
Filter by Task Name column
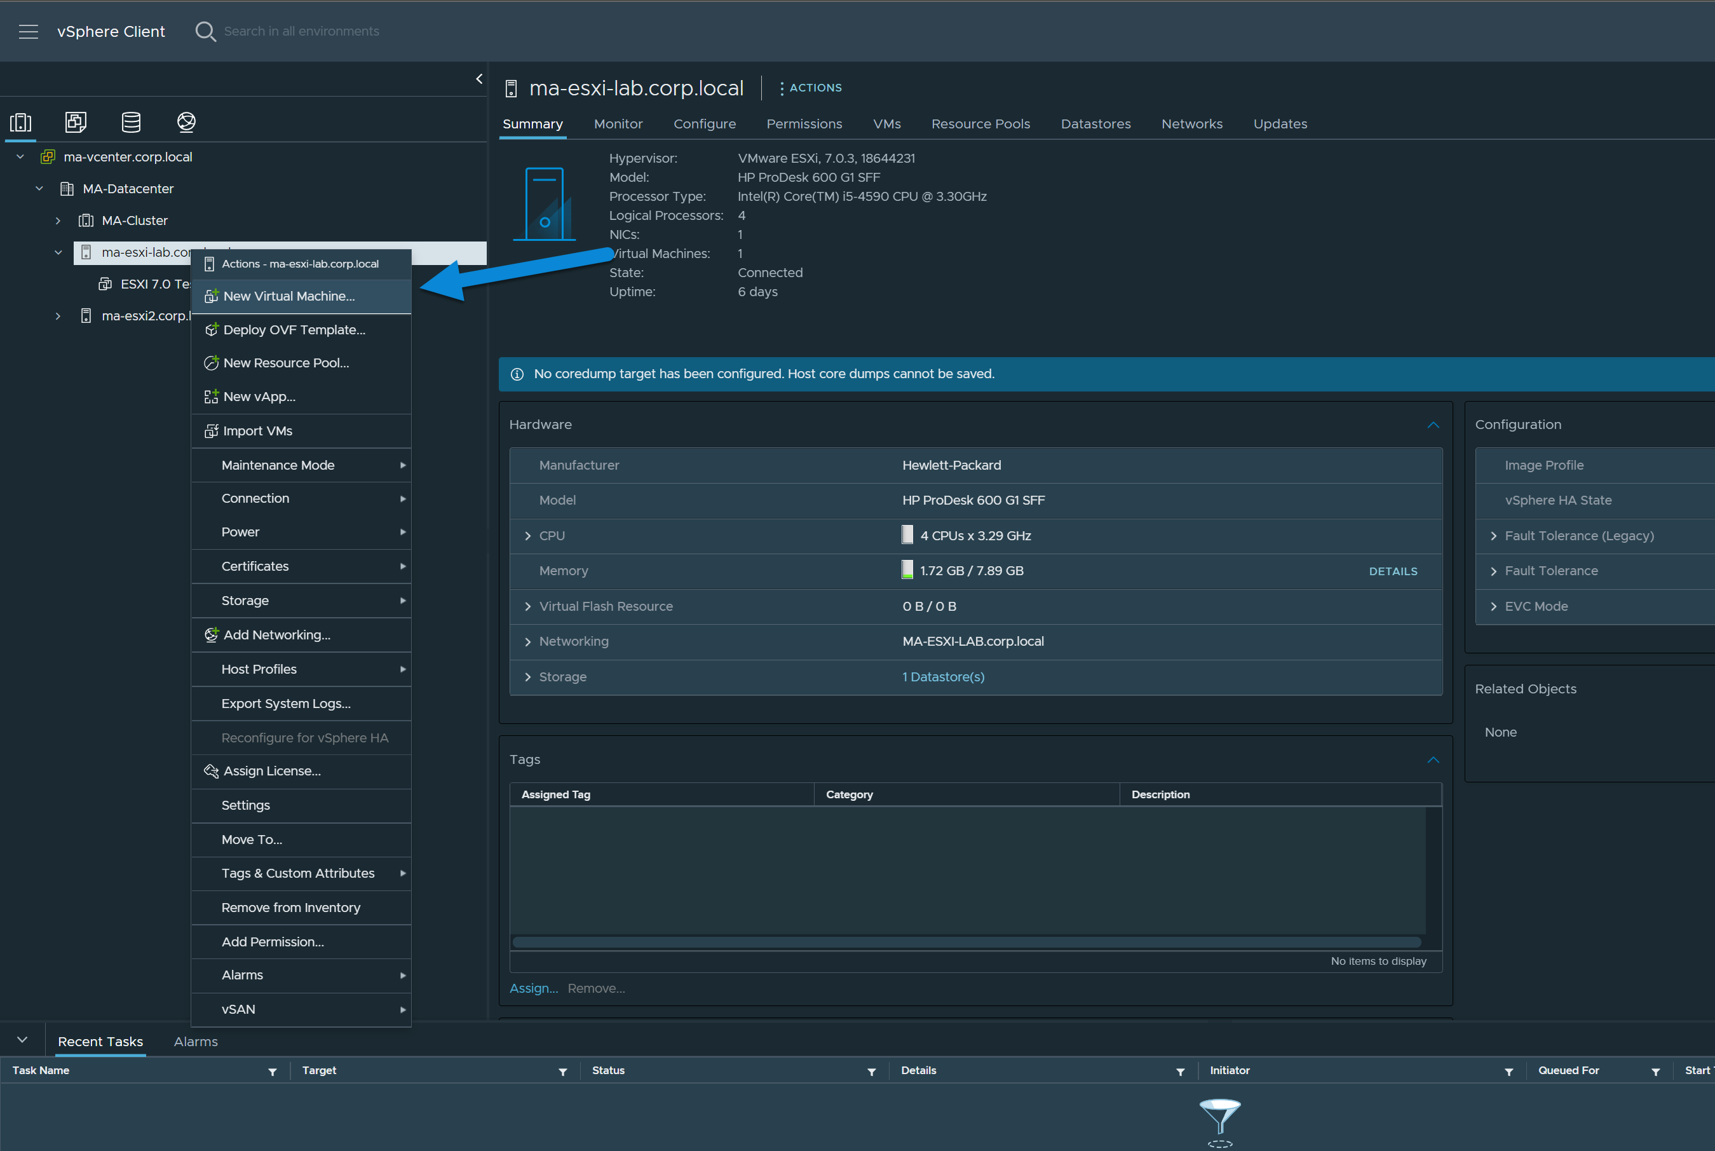272,1072
